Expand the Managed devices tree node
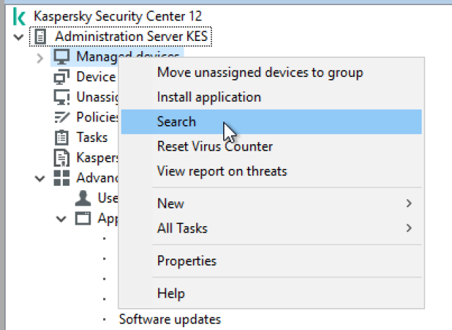This screenshot has height=330, width=452. pyautogui.click(x=40, y=57)
